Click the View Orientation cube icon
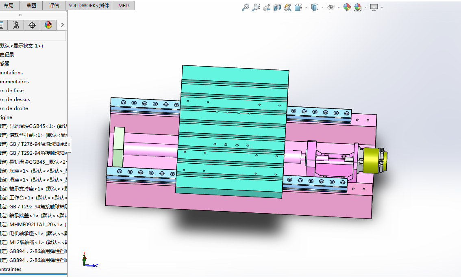 [298, 7]
